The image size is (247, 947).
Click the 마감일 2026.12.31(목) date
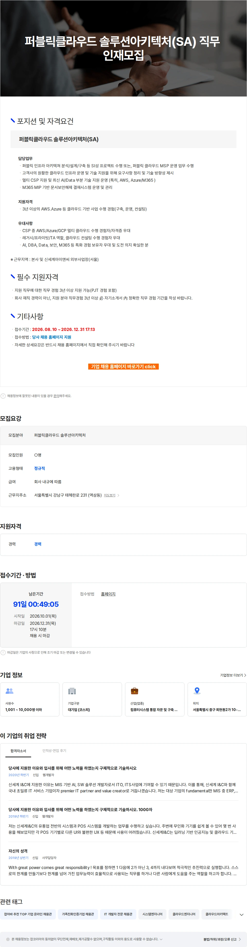pos(43,624)
